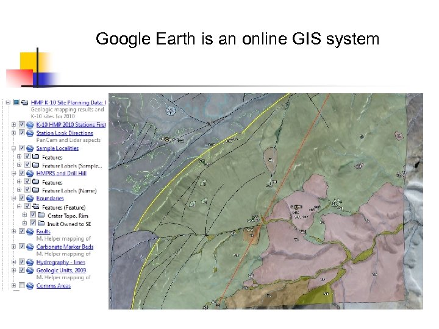The width and height of the screenshot is (439, 329).
Task: Uncheck the Station Look Directions layer
Action: [22, 132]
